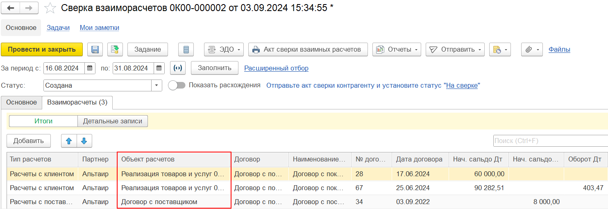
Task: Click the favorites star icon
Action: pos(50,8)
